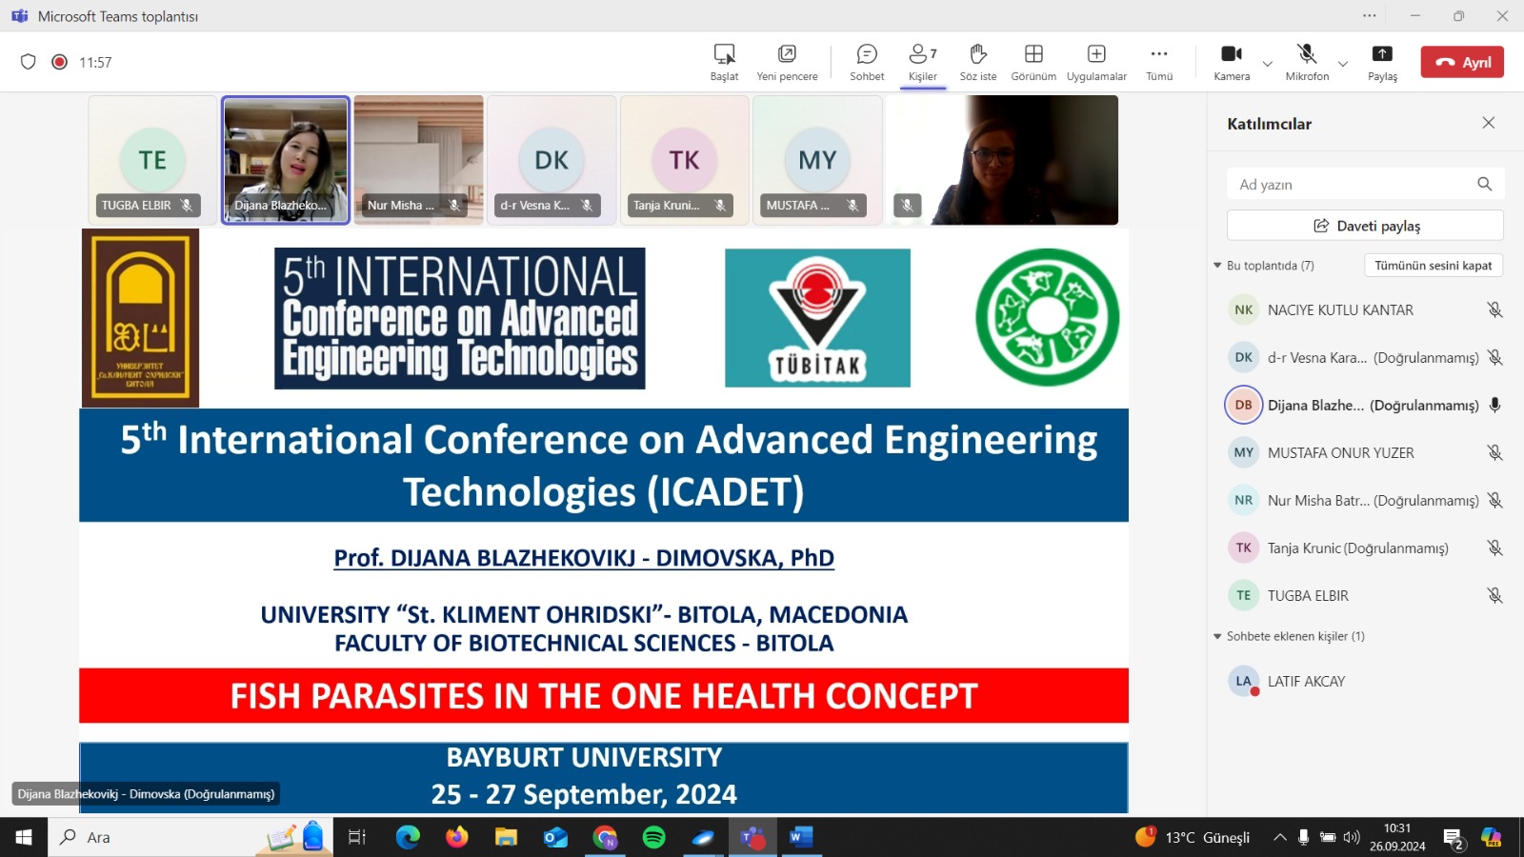Click the Ad yazın search field
The image size is (1524, 857).
[1353, 185]
